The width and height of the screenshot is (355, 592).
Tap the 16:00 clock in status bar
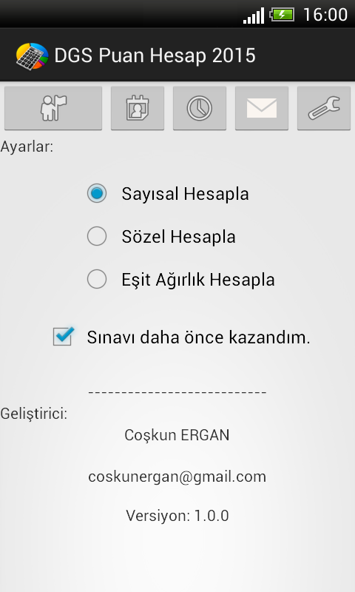point(325,15)
